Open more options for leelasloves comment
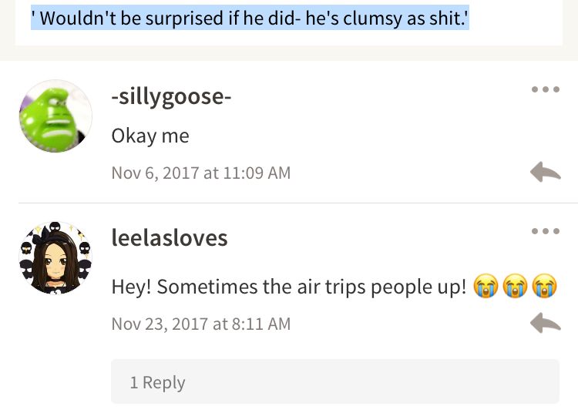 click(546, 231)
